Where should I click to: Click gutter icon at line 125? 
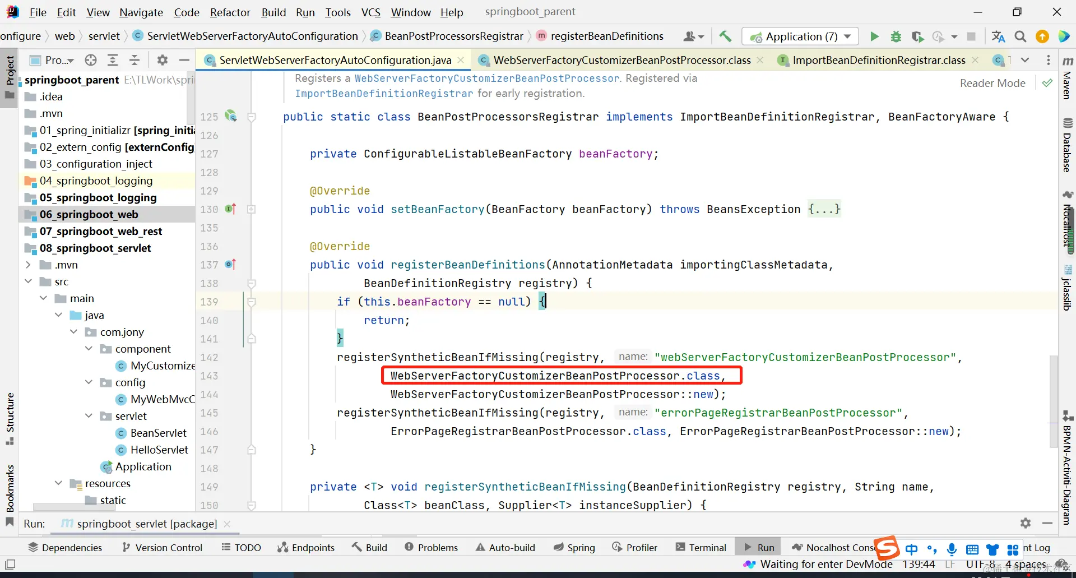(231, 116)
